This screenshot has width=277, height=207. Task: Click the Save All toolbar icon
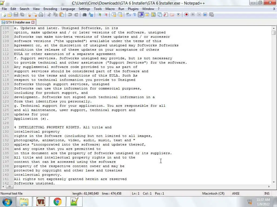[x=22, y=15]
